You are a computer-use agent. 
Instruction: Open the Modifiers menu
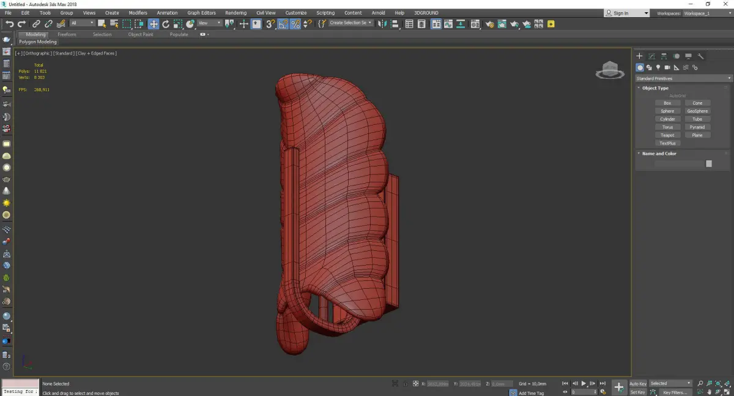tap(138, 13)
